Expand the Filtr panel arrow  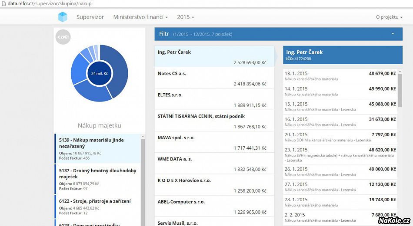pyautogui.click(x=393, y=34)
